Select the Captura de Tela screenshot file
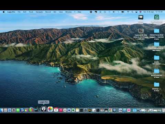Viewport: 165px width, 124px height. 141,31
